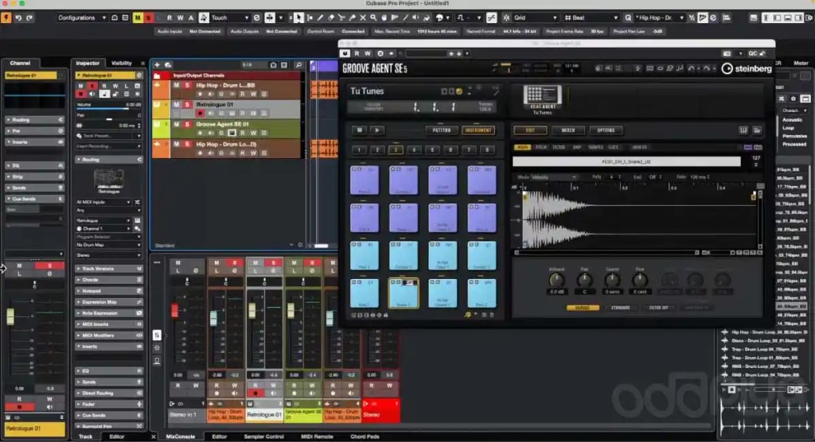Viewport: 815px width, 442px height.
Task: Click the Steinberg hub lightning icon
Action: (6, 17)
